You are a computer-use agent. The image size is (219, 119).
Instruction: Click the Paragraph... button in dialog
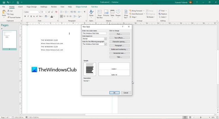tap(120, 46)
